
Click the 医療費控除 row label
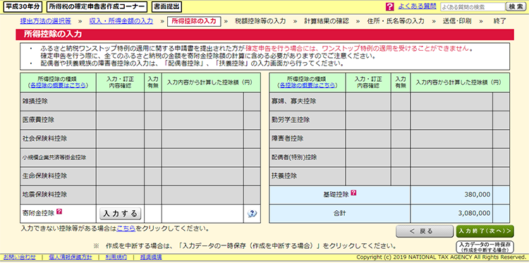click(x=39, y=120)
